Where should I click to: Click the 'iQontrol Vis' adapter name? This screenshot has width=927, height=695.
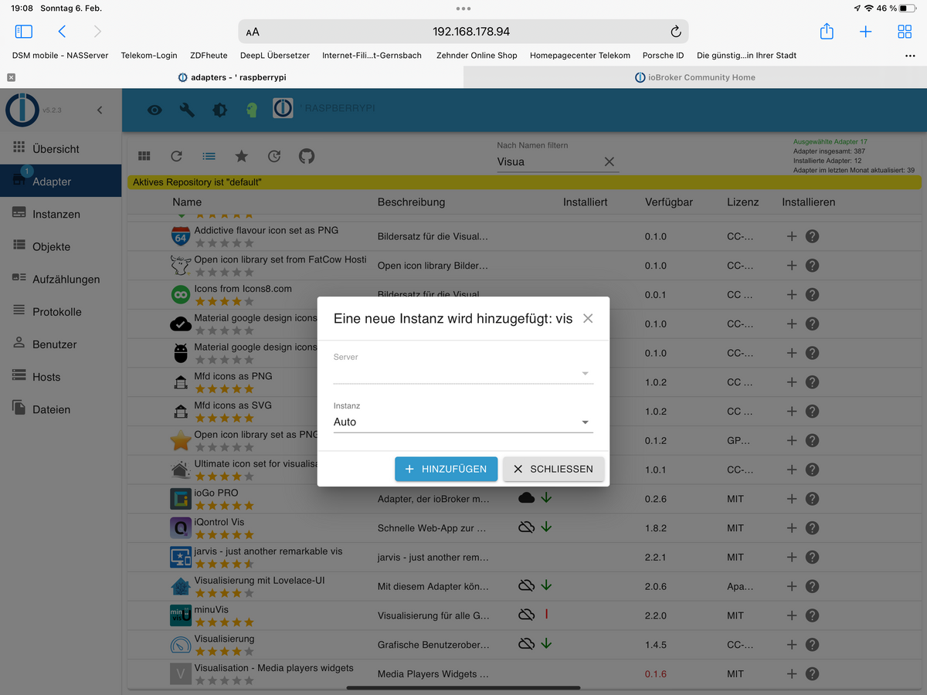point(219,522)
